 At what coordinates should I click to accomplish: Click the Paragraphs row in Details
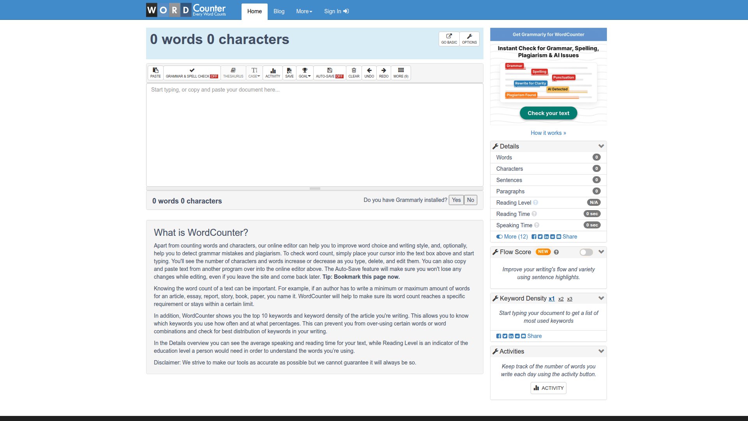pos(549,191)
